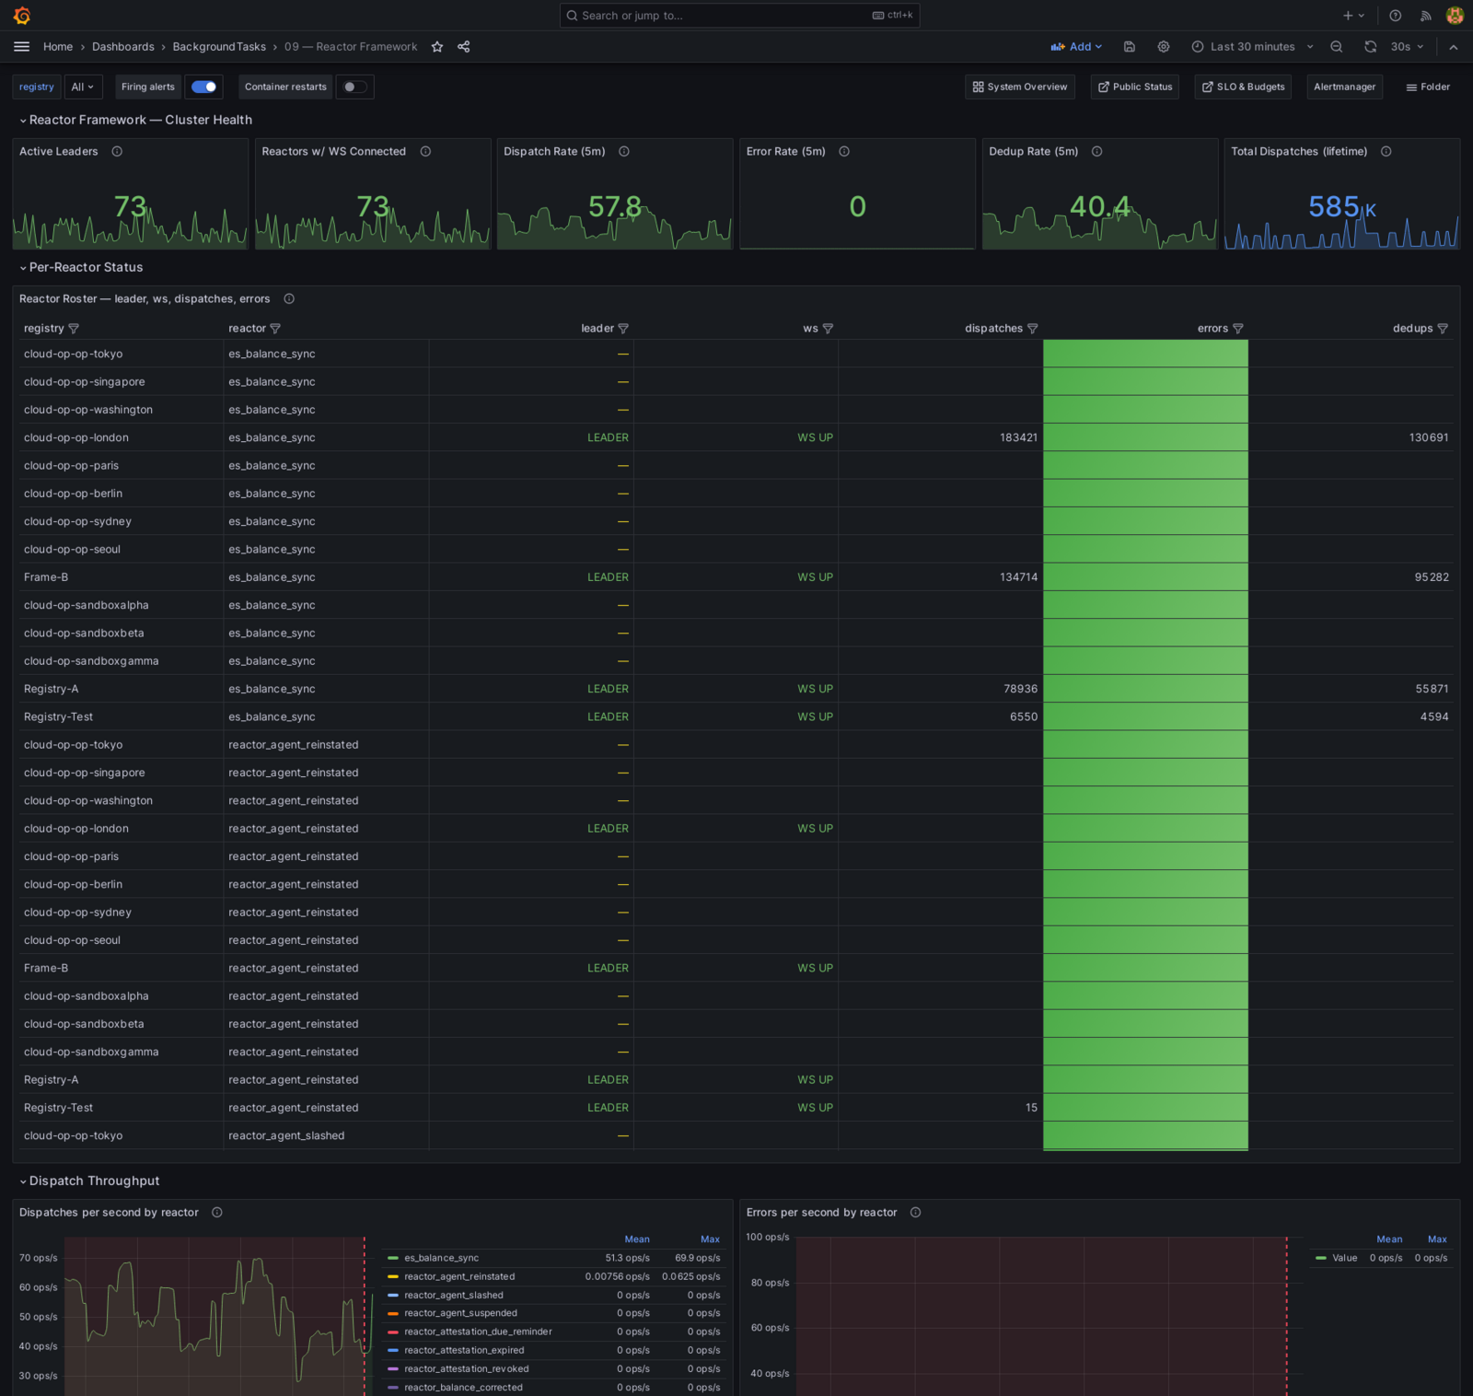The width and height of the screenshot is (1473, 1396).
Task: Sort Errors legend by Mean
Action: (1389, 1239)
